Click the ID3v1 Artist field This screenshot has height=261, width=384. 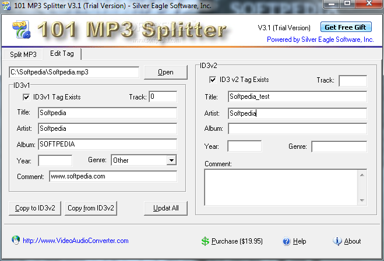[107, 128]
